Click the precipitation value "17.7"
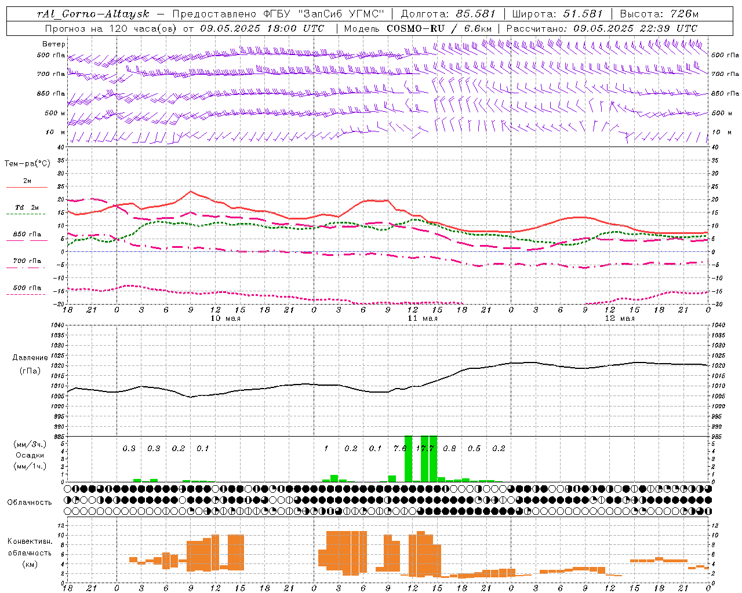The image size is (742, 593). tap(425, 448)
